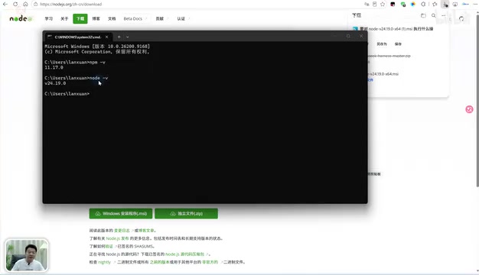Image resolution: width=479 pixels, height=275 pixels.
Task: Click the nodejs.org download URL field
Action: tap(71, 5)
